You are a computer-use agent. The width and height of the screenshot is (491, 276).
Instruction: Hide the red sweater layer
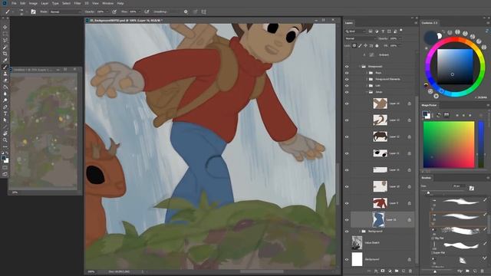(347, 203)
